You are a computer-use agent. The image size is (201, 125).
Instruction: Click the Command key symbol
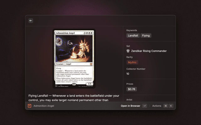[x=166, y=106]
